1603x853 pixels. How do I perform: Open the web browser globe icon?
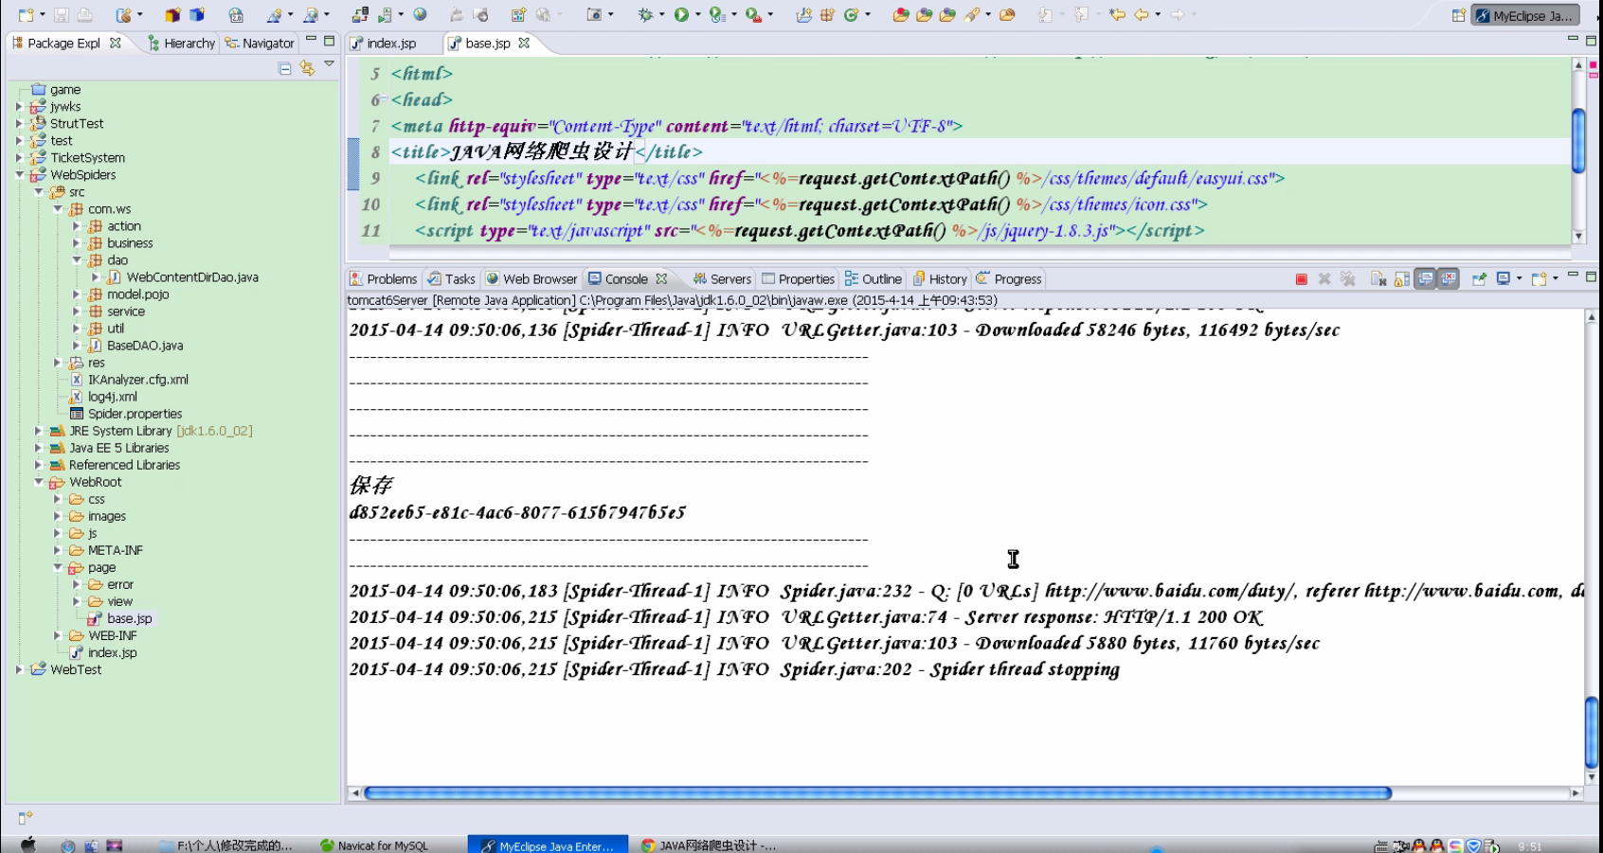pos(420,15)
